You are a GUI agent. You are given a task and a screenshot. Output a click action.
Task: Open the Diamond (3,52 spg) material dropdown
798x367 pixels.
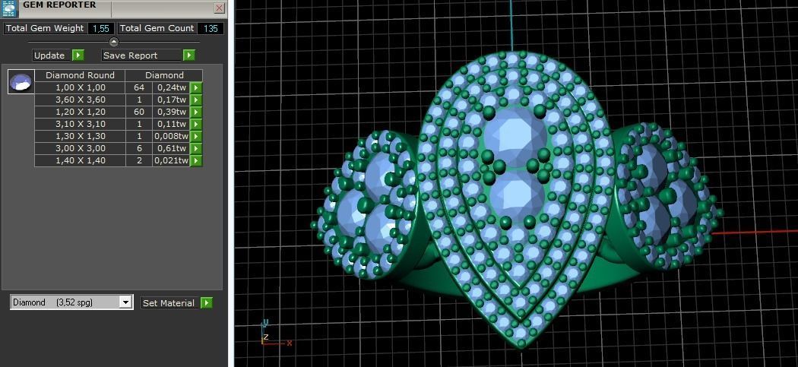(x=125, y=302)
